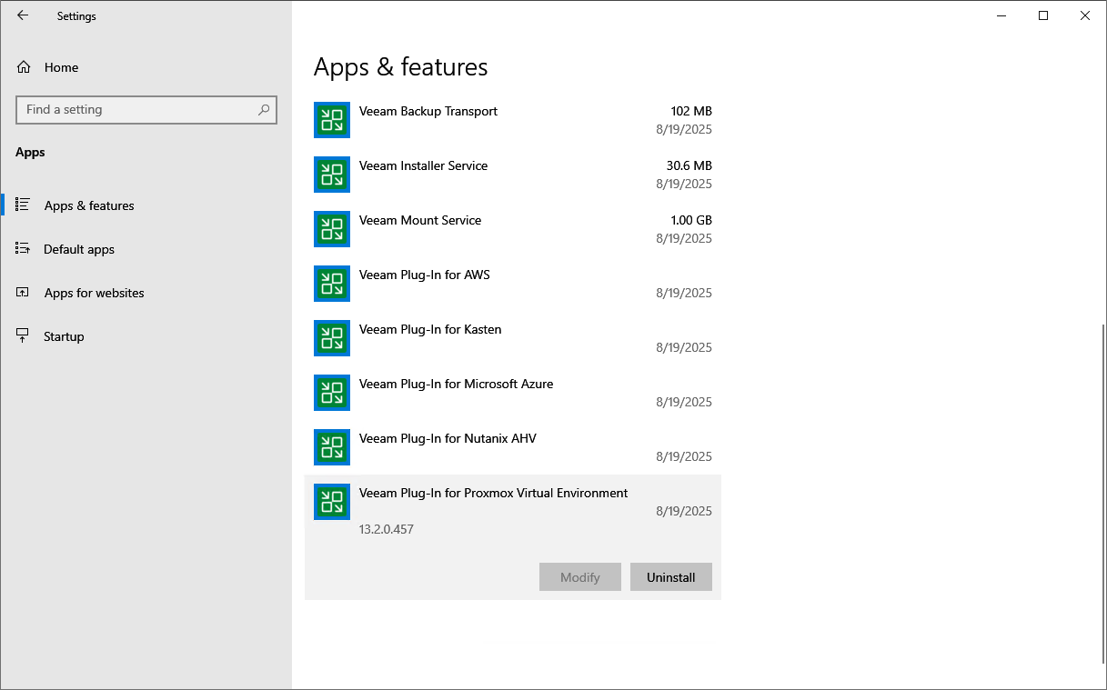Click the Home icon in sidebar

tap(24, 67)
